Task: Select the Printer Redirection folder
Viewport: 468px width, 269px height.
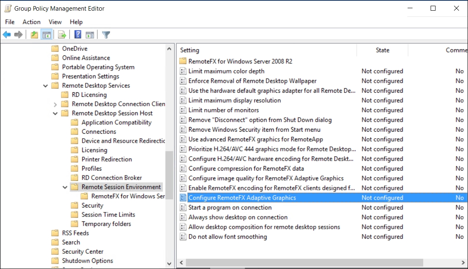Action: pos(106,159)
